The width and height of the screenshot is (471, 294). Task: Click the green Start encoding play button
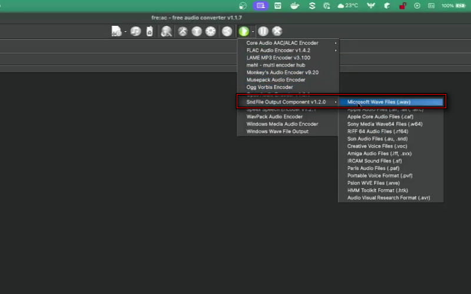[244, 31]
